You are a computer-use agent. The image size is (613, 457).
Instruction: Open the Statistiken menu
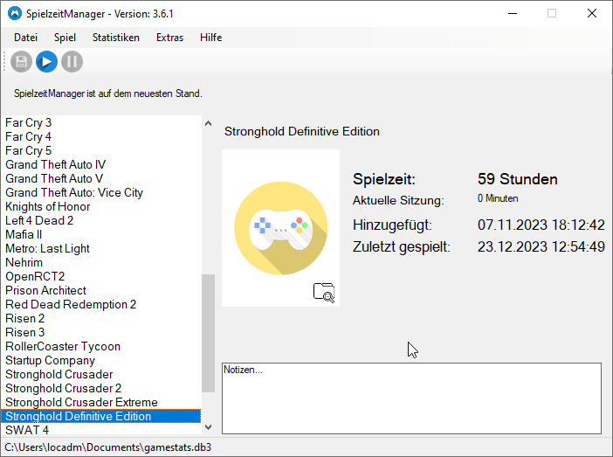pos(116,38)
